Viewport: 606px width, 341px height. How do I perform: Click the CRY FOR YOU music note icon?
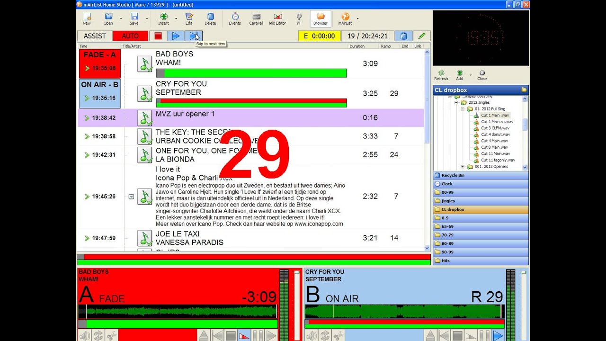click(144, 94)
